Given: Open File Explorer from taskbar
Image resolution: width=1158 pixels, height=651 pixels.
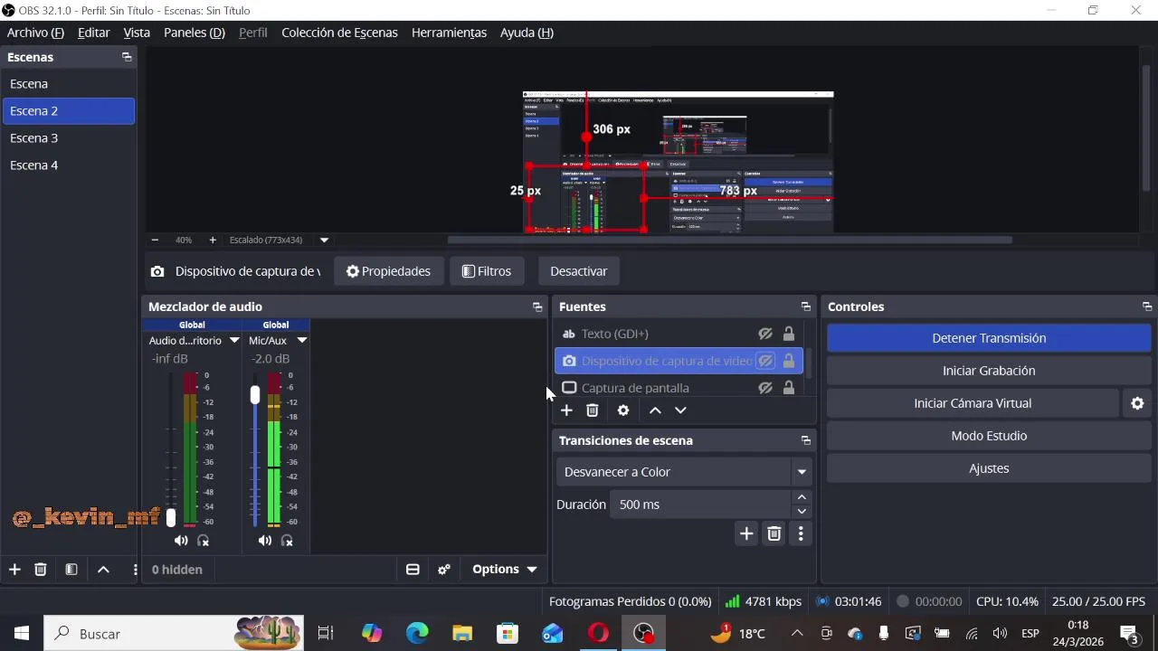Looking at the screenshot, I should (x=462, y=634).
